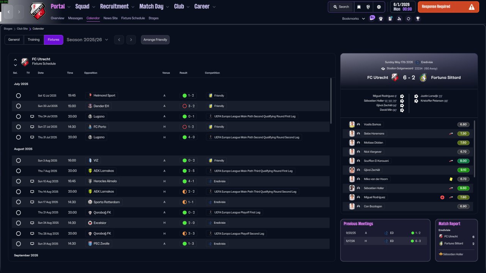486x273 pixels.
Task: Open the News Site tab
Action: [110, 18]
